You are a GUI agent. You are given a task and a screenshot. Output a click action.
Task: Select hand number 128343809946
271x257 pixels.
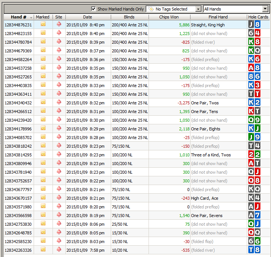18,164
